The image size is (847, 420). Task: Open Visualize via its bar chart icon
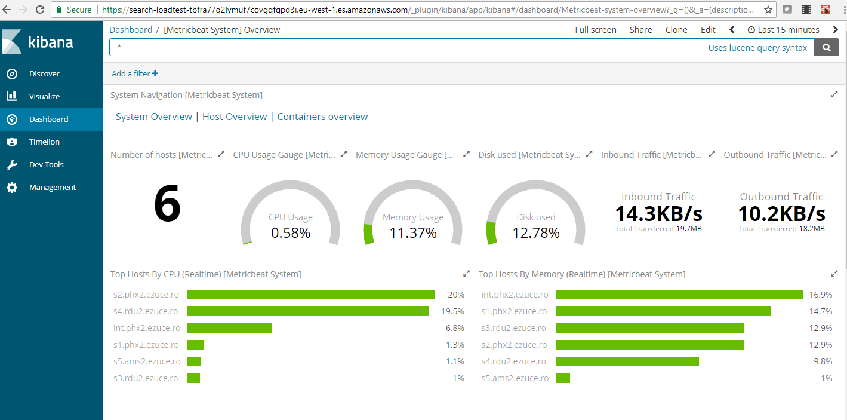12,96
